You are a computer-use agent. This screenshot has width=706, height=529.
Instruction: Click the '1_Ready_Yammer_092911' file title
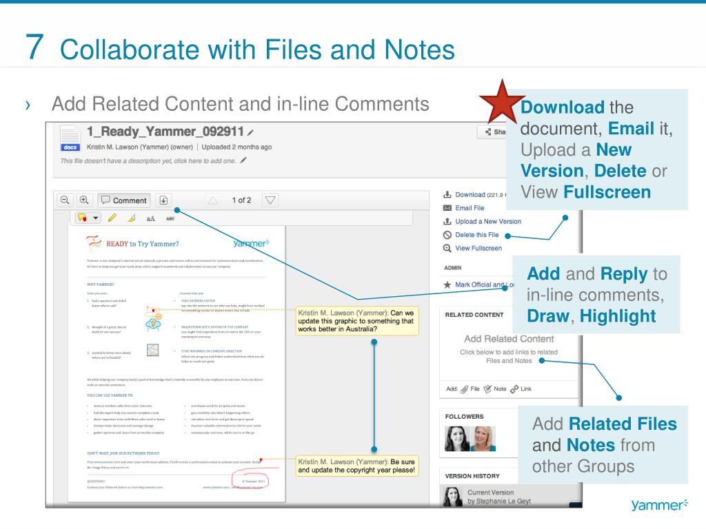click(x=165, y=132)
